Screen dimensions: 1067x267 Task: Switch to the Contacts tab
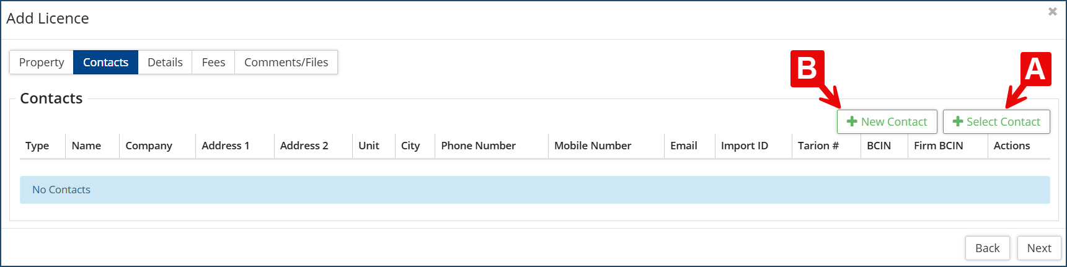coord(105,63)
